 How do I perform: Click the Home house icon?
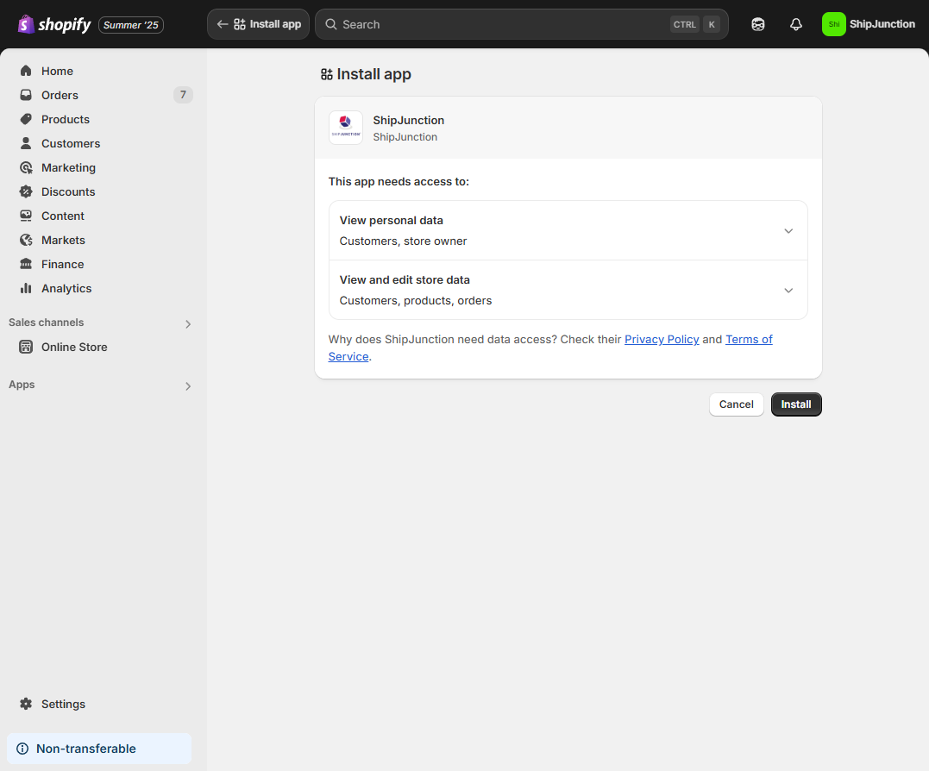pos(26,71)
